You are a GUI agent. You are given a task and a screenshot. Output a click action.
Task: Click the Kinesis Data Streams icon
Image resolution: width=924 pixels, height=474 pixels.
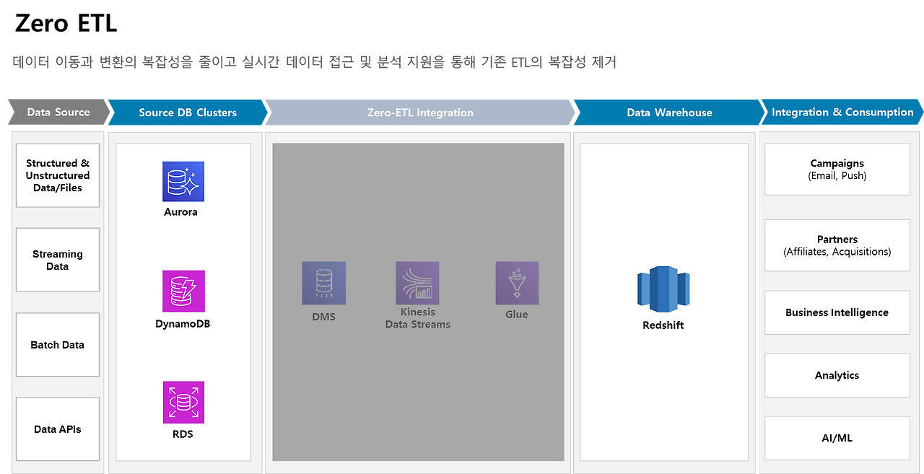tap(417, 283)
